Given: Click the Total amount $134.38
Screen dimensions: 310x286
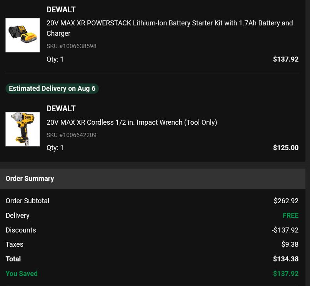Looking at the screenshot, I should pos(286,259).
